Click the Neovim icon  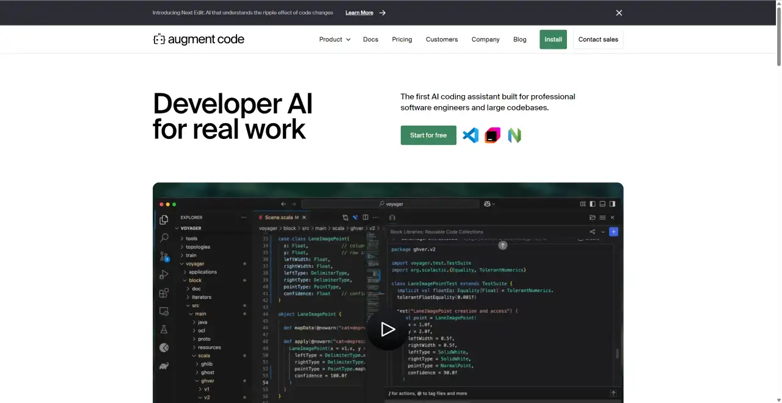coord(514,135)
